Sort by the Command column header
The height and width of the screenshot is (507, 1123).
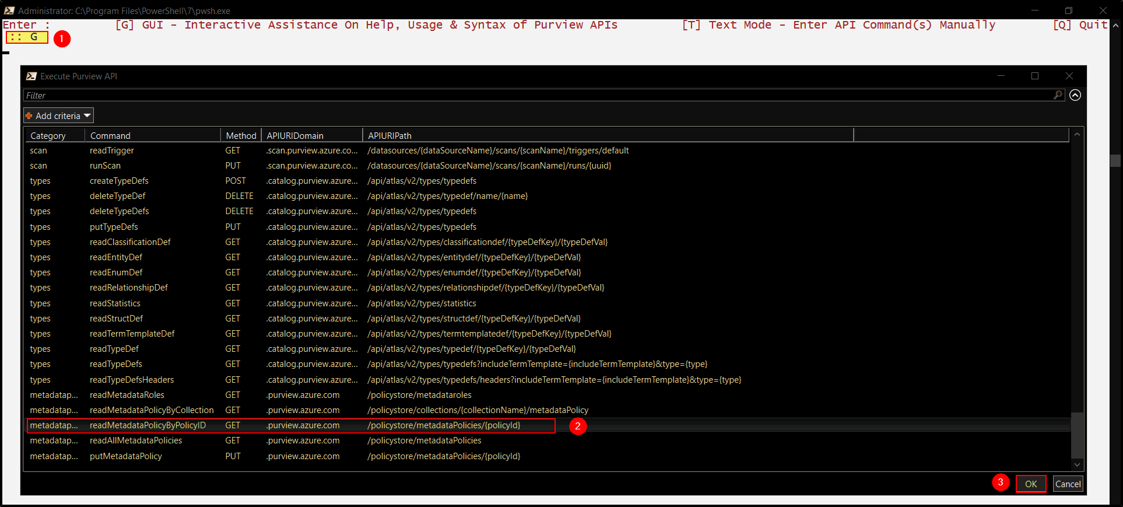[152, 135]
